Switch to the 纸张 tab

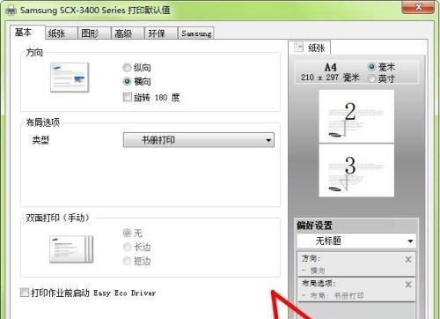click(x=61, y=33)
